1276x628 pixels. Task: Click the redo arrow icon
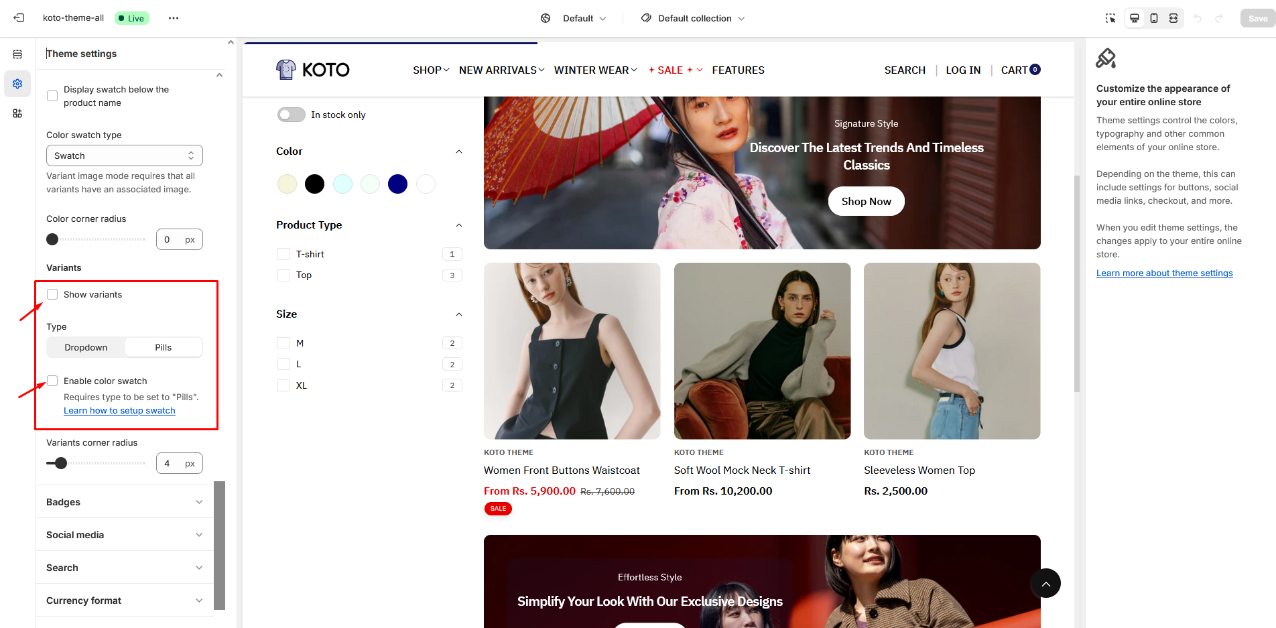tap(1219, 18)
